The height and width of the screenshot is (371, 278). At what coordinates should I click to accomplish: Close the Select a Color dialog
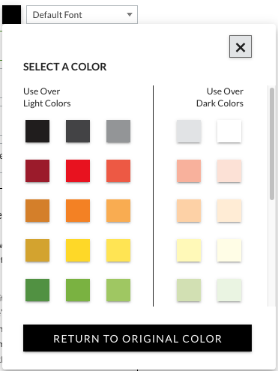pos(241,46)
